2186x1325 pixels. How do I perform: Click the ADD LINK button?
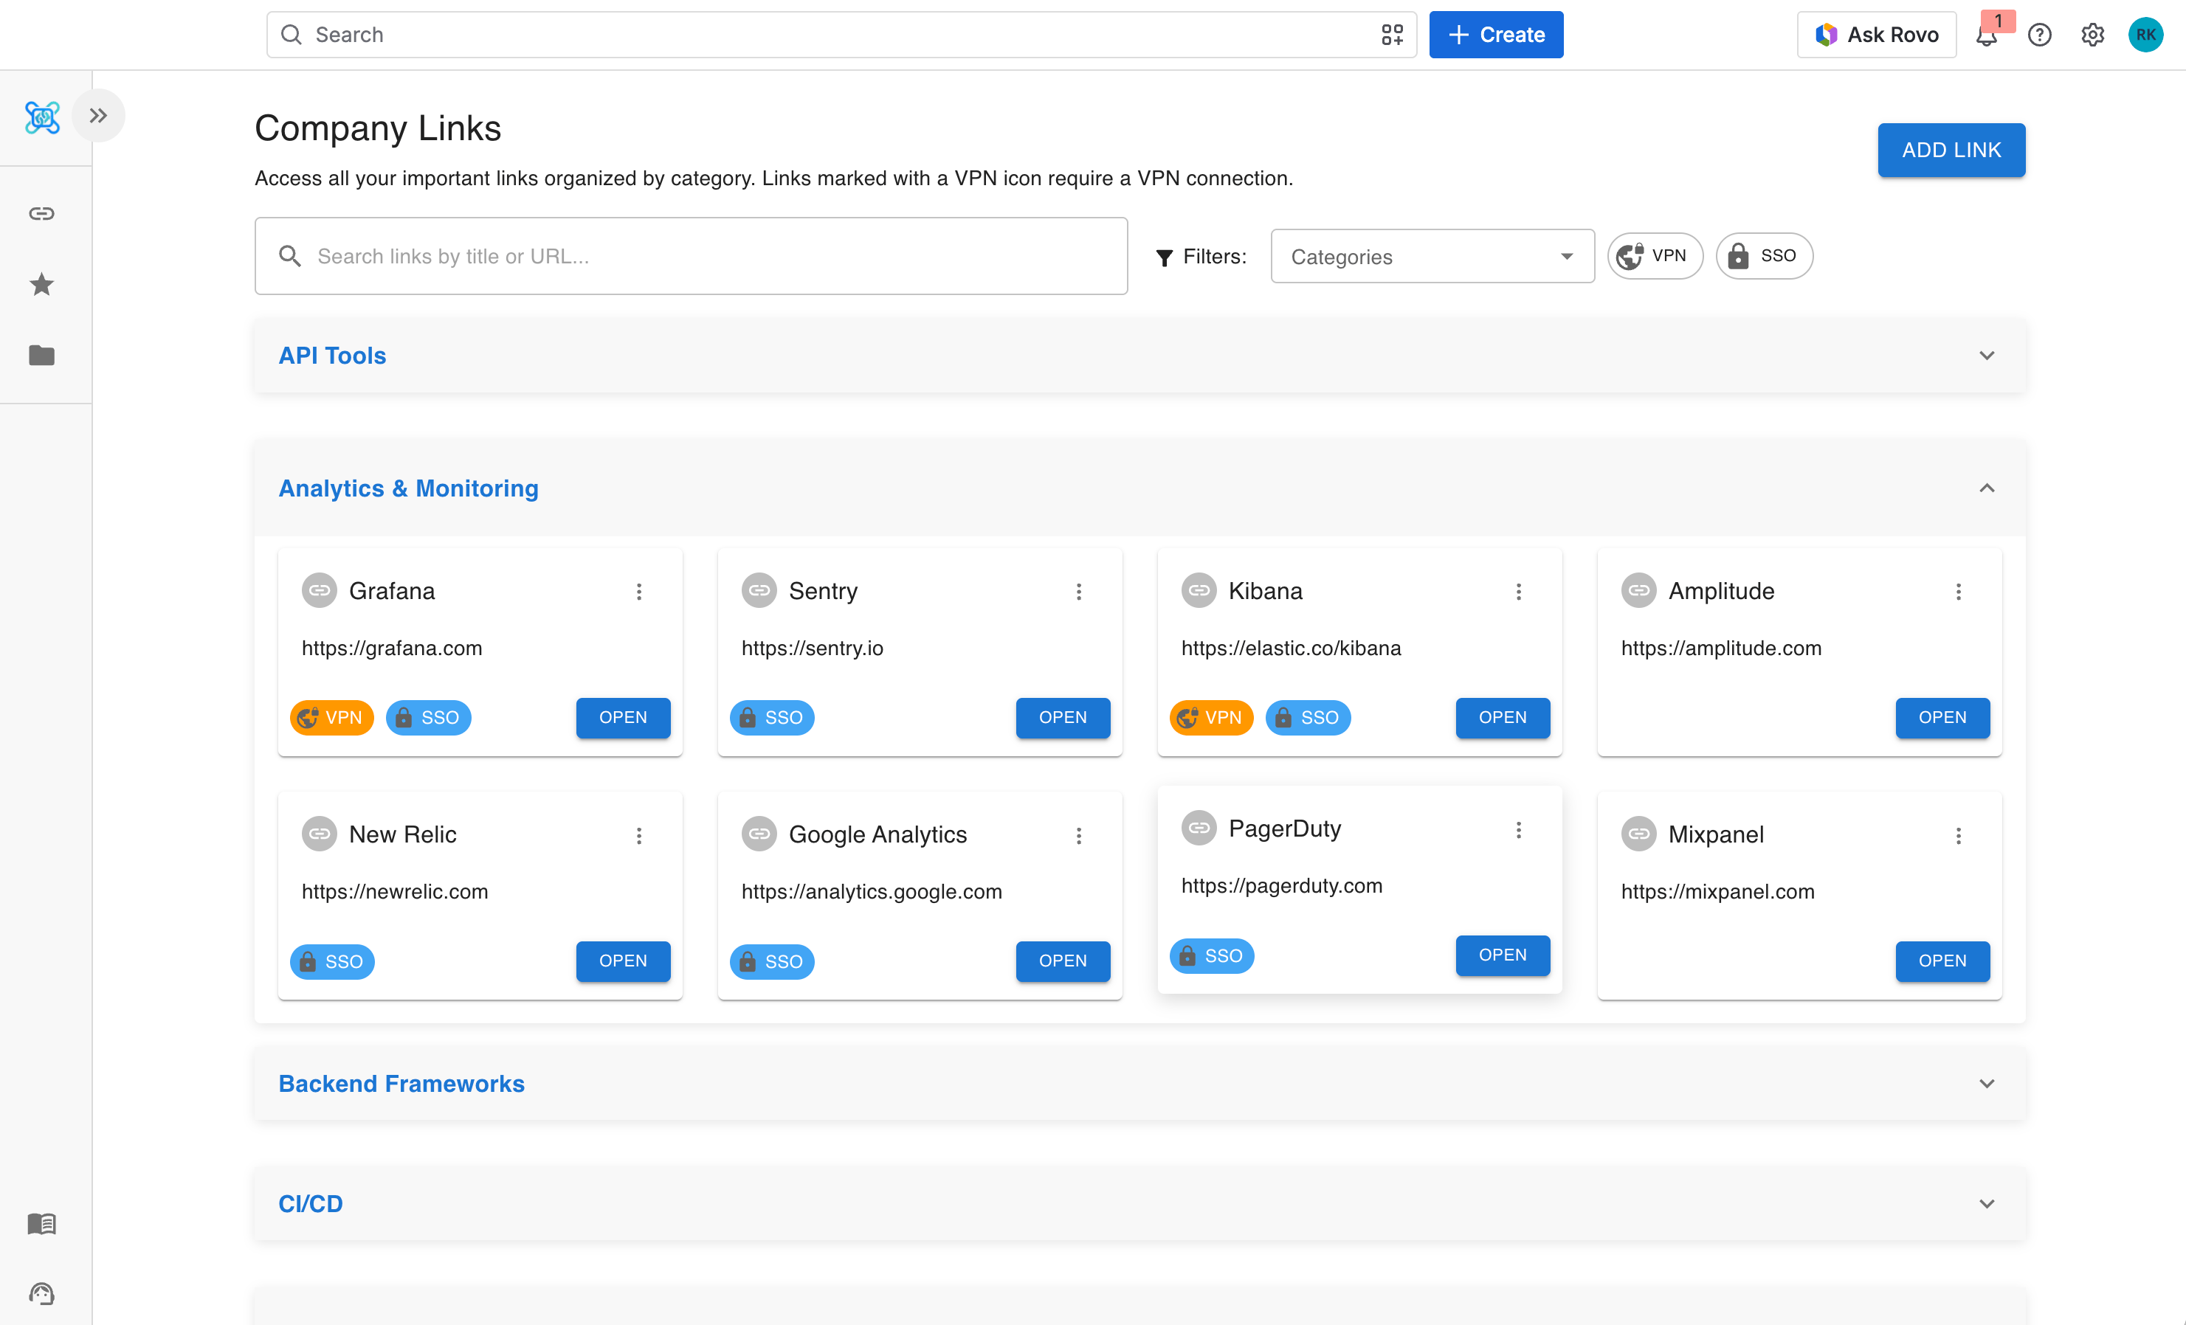point(1951,150)
